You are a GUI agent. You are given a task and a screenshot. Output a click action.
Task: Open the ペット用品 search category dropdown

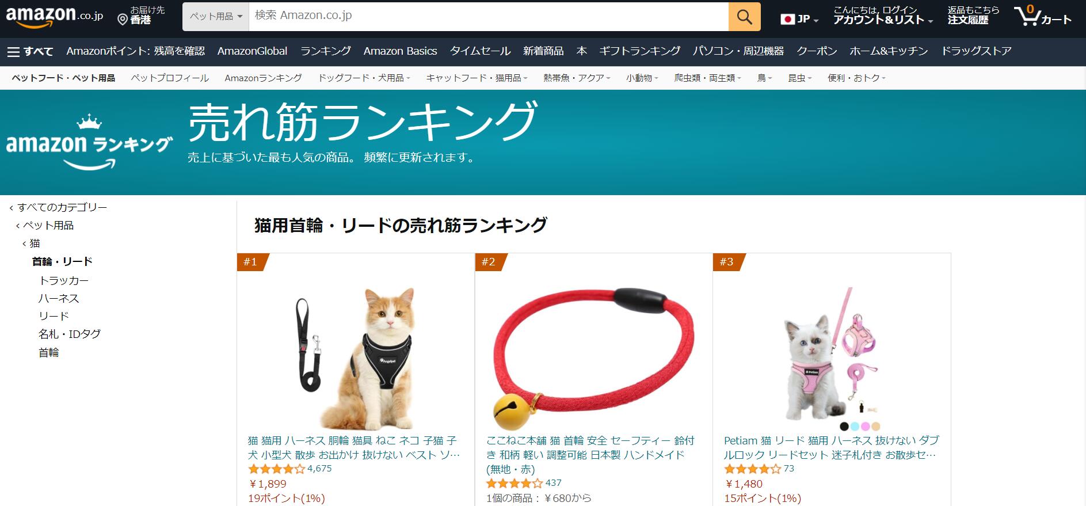216,17
